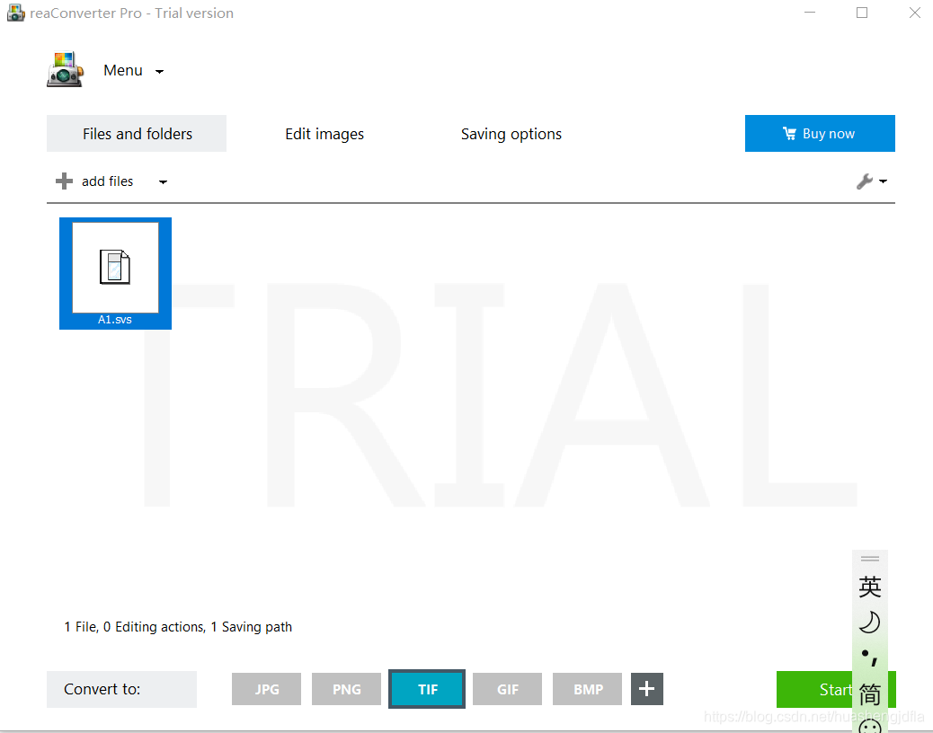
Task: Add another output format with plus button
Action: 647,689
